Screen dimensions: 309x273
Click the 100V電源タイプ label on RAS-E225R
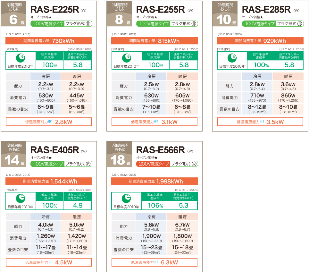tap(48, 24)
